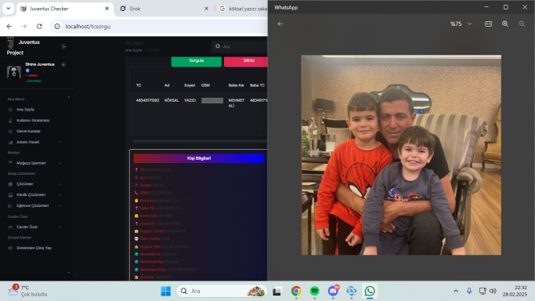The width and height of the screenshot is (535, 301).
Task: Click the Ana Sayfa breadcrumb link
Action: 133,50
